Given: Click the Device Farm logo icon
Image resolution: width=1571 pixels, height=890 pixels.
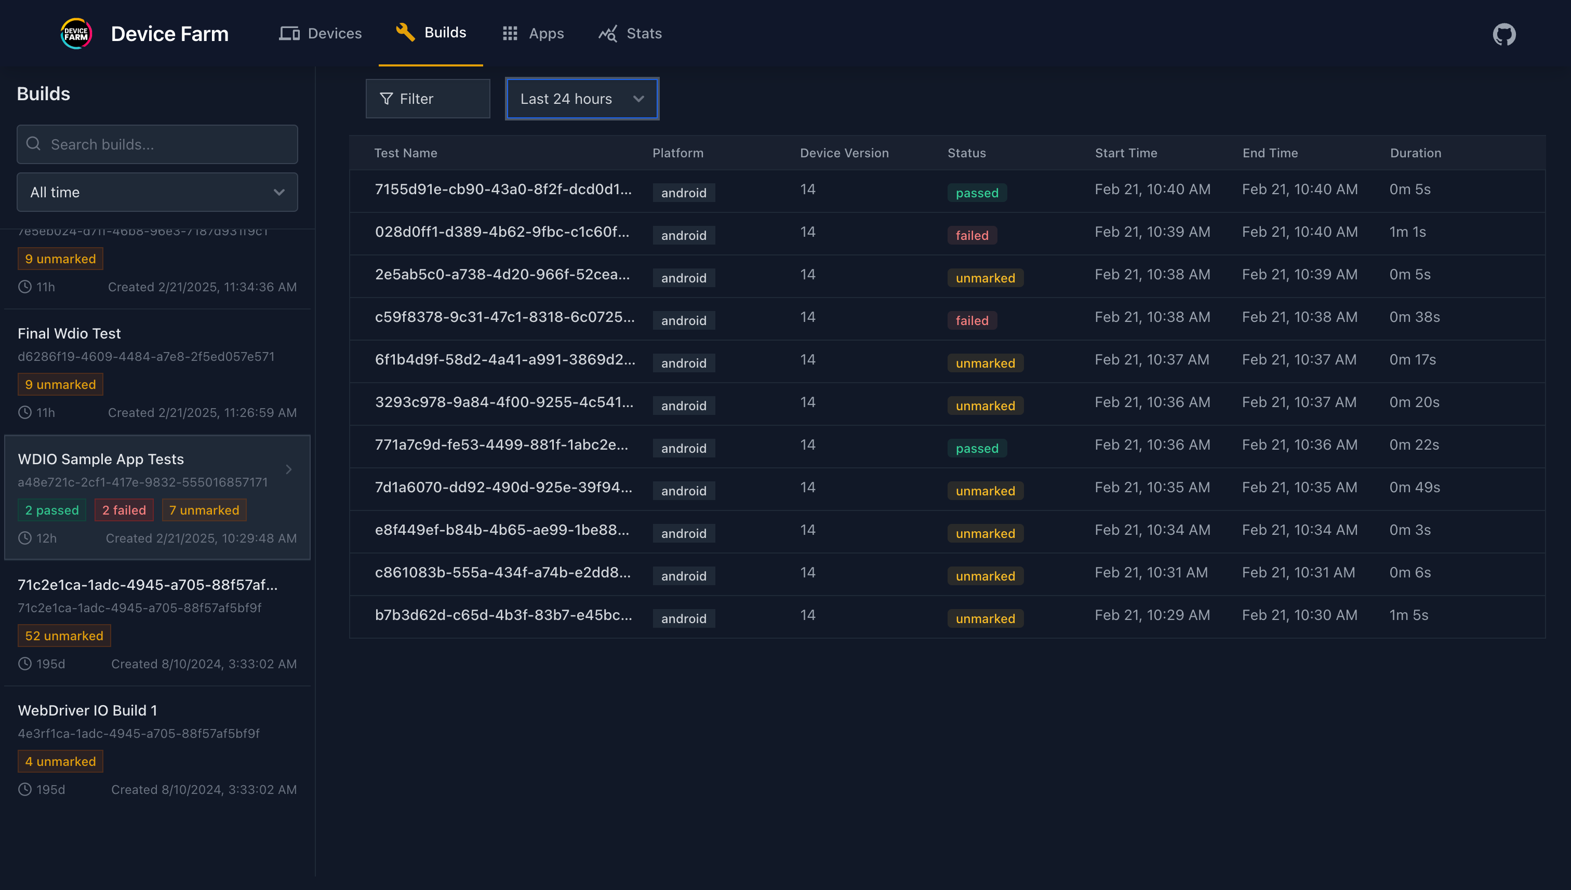Looking at the screenshot, I should coord(76,34).
